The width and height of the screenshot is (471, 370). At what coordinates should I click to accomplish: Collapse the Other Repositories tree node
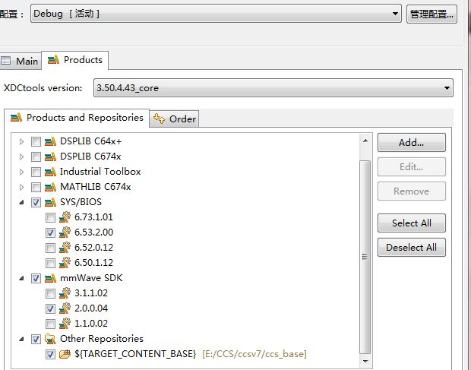(x=21, y=340)
